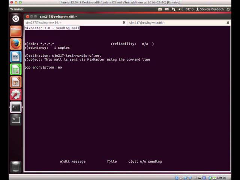Click the d)estination email address line
The width and height of the screenshot is (240, 180).
pos(63,55)
